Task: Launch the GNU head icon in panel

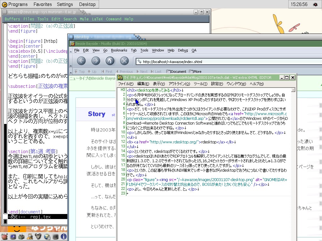Action: (x=38, y=237)
